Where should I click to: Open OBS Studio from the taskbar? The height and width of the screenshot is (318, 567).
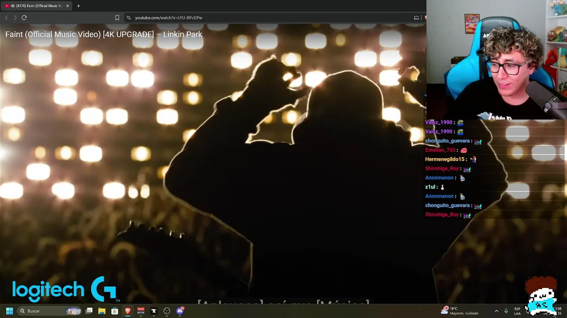tap(167, 311)
